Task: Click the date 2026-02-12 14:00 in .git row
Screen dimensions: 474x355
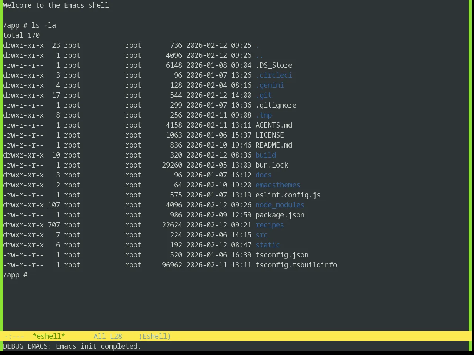Action: coord(219,95)
